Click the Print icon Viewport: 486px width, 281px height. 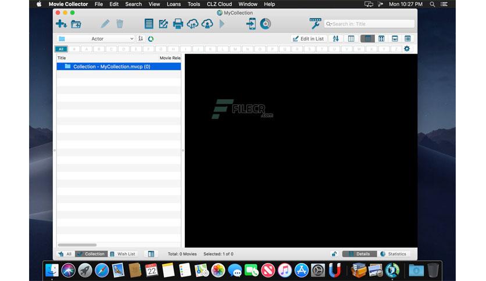pos(178,24)
